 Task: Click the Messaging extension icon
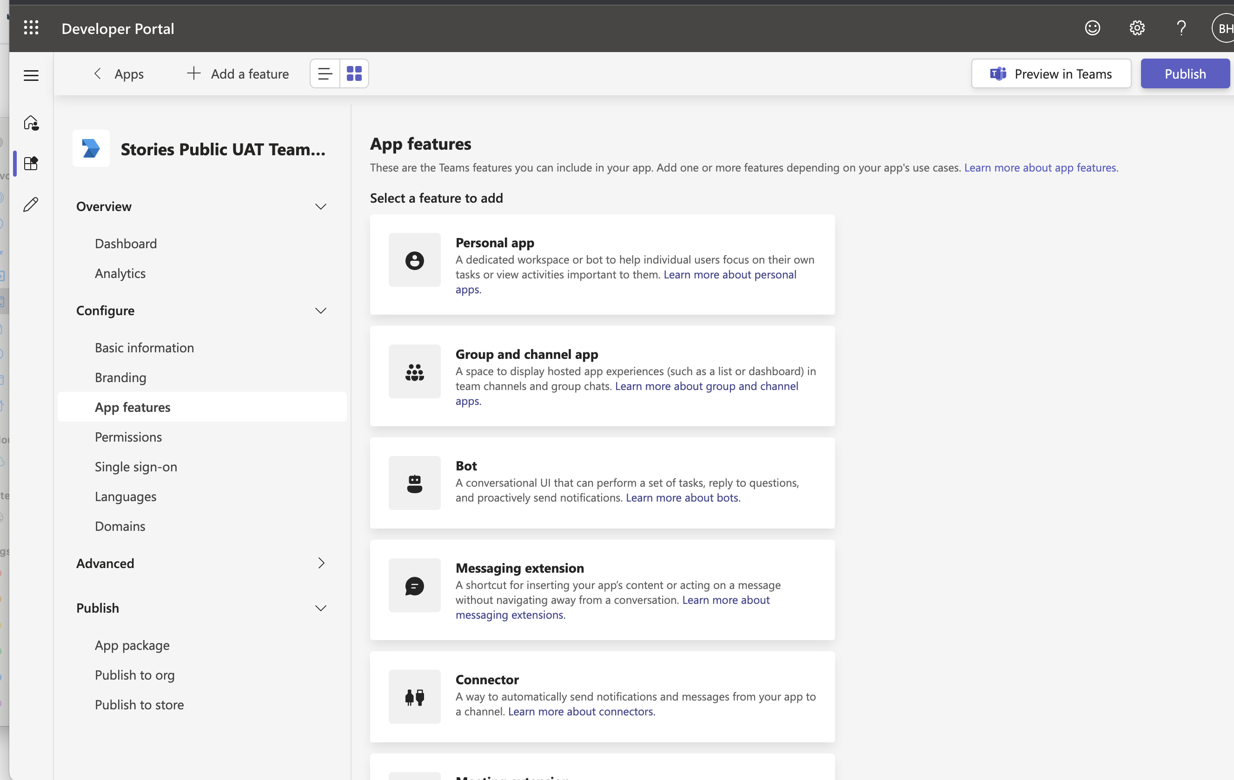point(414,586)
